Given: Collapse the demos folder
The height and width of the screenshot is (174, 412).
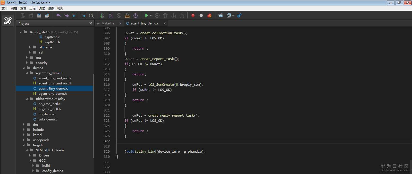Looking at the screenshot, I should (x=24, y=68).
